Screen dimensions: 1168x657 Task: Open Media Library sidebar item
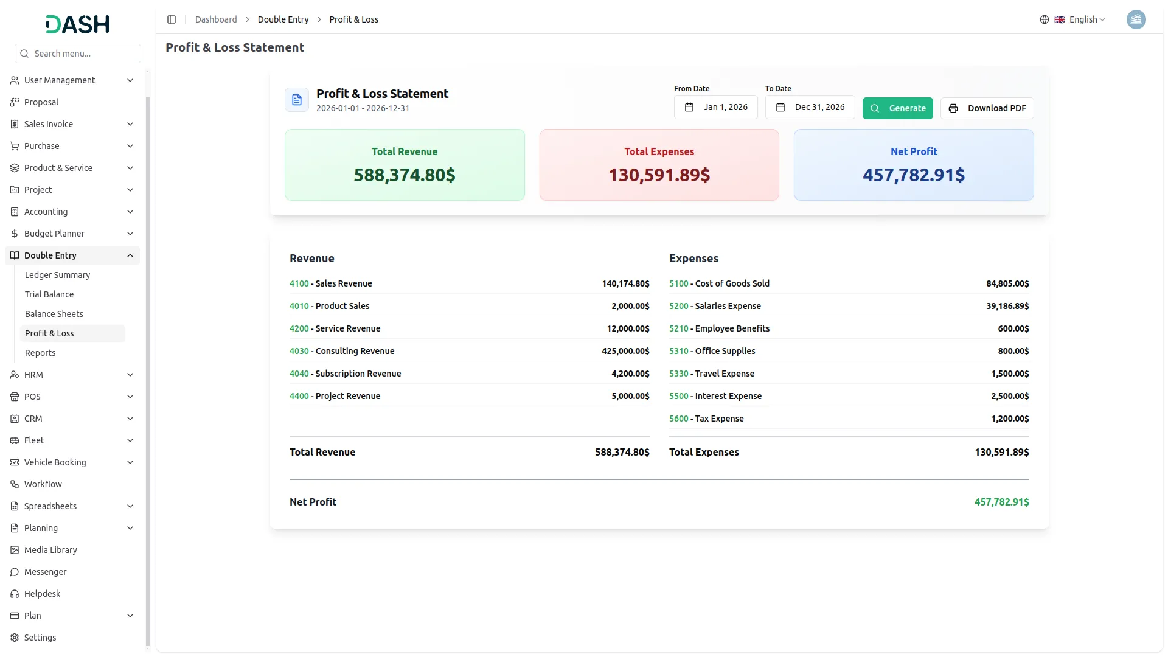tap(50, 550)
